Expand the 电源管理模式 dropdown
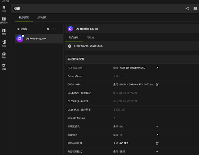 coord(157,152)
